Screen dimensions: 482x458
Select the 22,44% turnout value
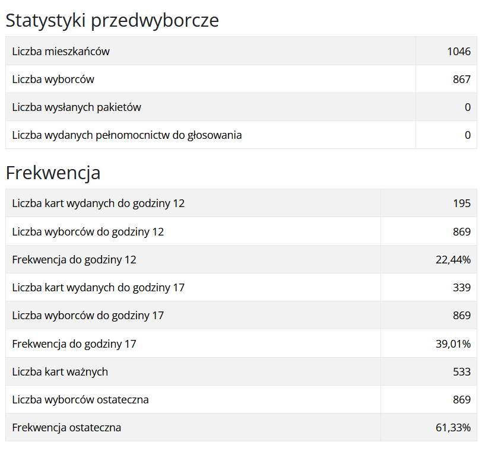[x=453, y=260]
